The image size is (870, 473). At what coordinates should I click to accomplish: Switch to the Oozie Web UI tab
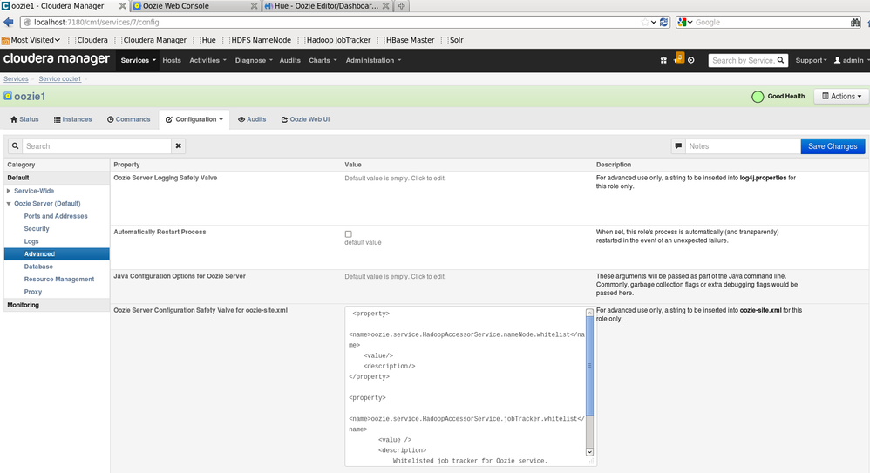pyautogui.click(x=305, y=119)
